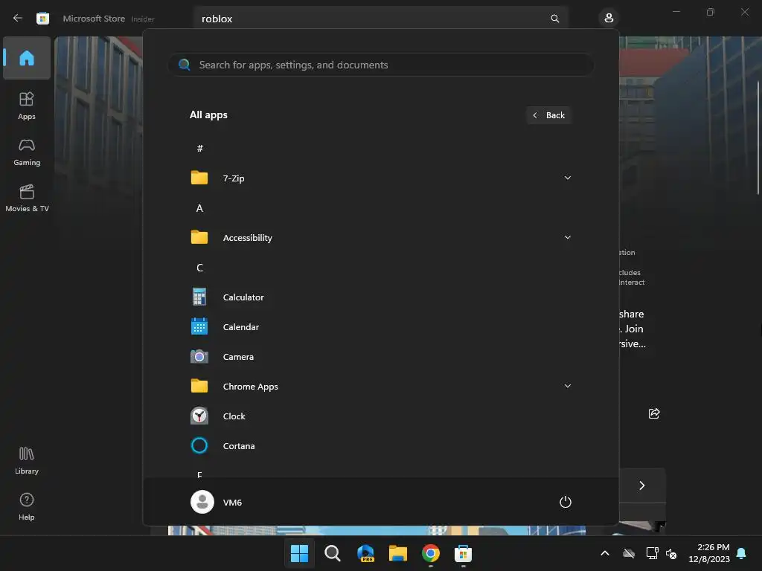Open Help in Microsoft Store sidebar
The height and width of the screenshot is (571, 762).
27,507
